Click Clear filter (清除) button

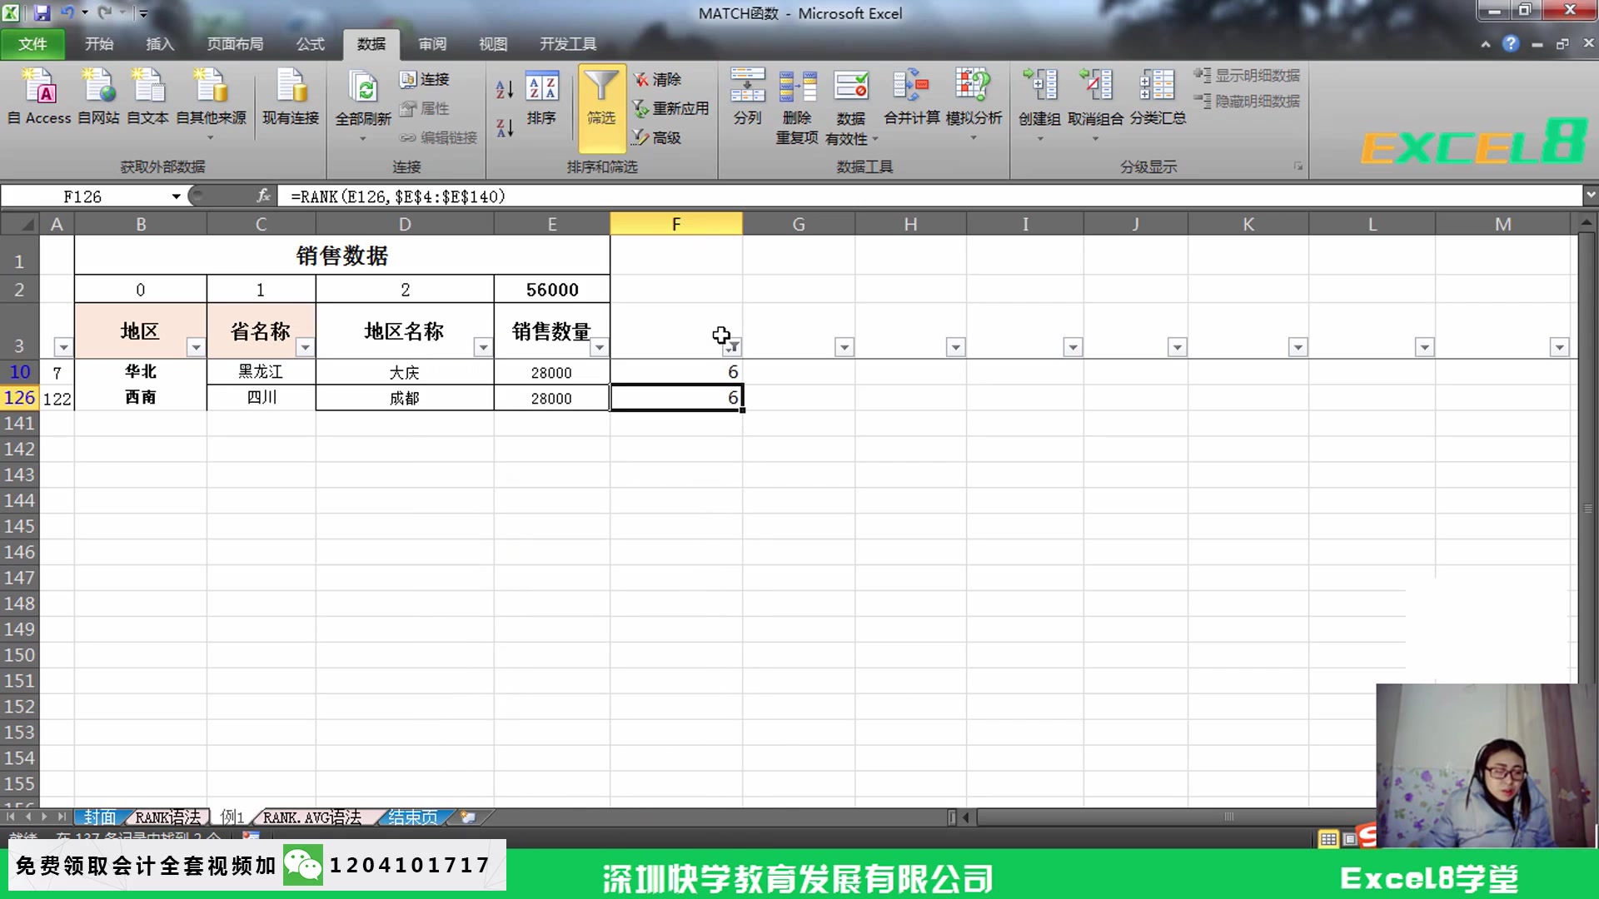pyautogui.click(x=658, y=79)
